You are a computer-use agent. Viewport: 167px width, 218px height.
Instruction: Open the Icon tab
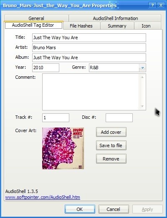146,26
